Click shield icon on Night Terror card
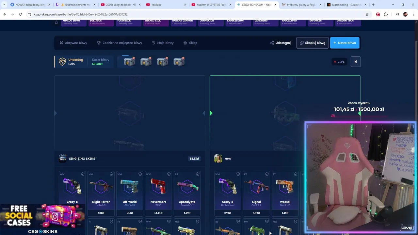 111,174
